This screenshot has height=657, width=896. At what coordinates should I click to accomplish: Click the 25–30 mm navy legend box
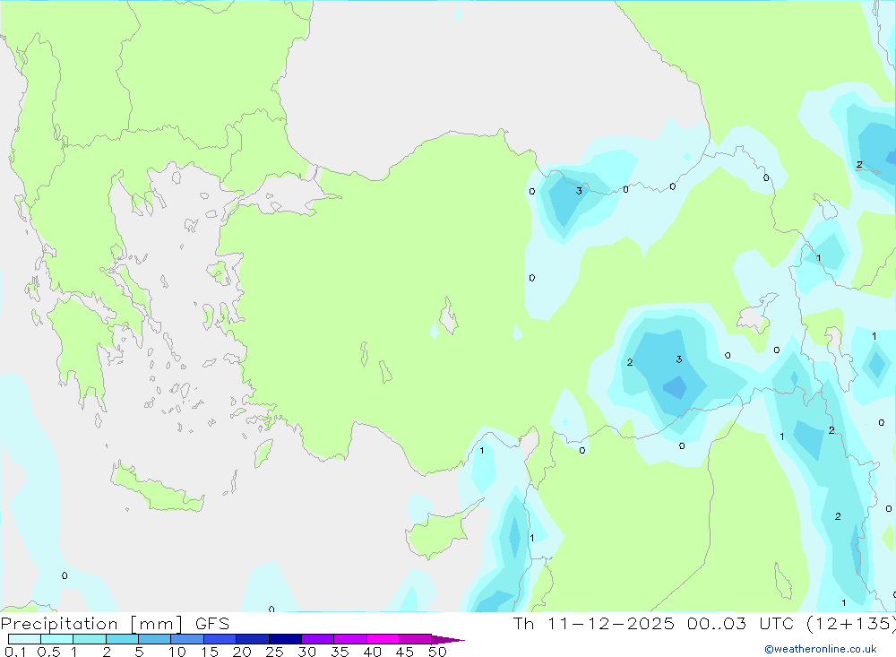tap(285, 639)
